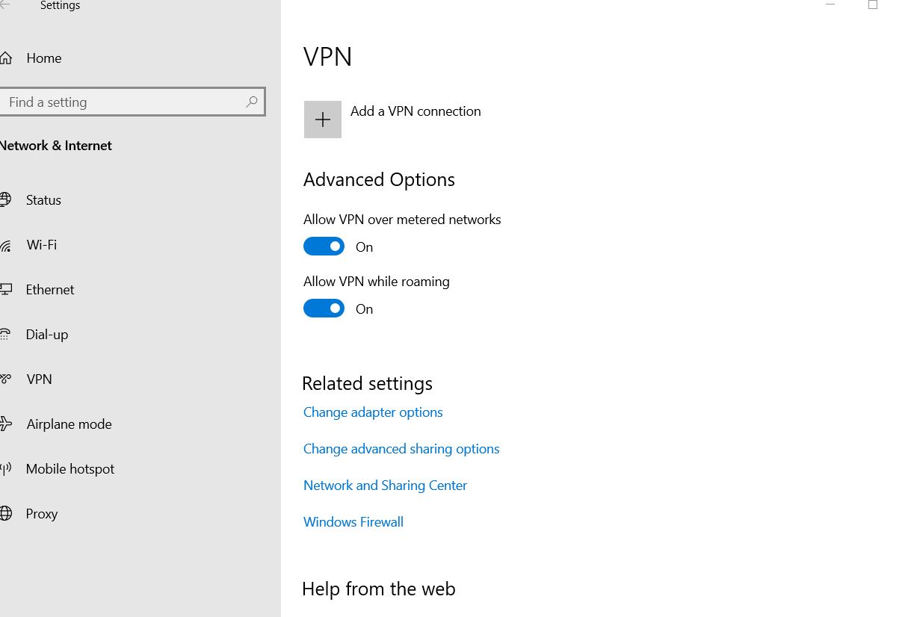
Task: Open the Airplane mode page
Action: pyautogui.click(x=70, y=424)
